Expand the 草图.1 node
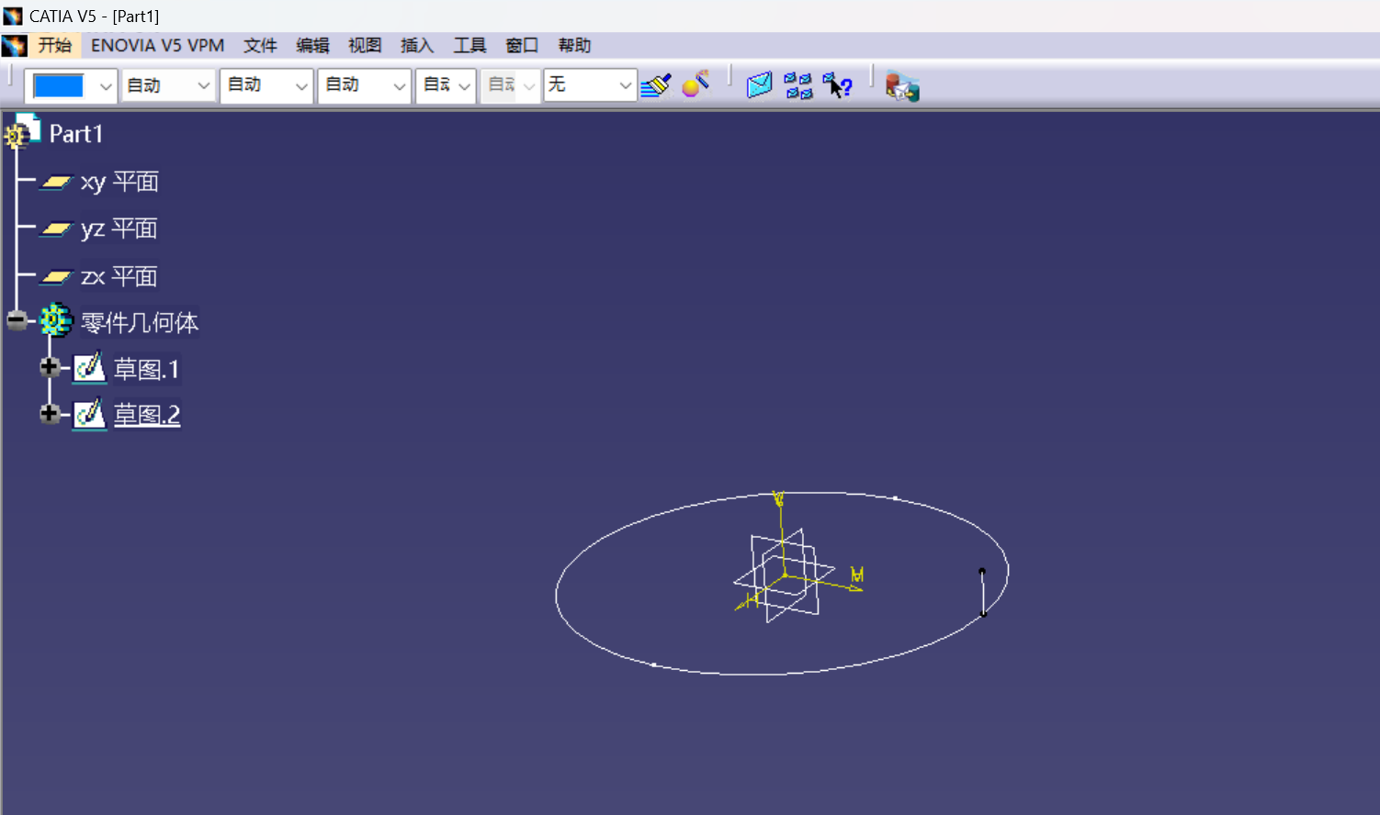This screenshot has width=1380, height=815. coord(50,367)
